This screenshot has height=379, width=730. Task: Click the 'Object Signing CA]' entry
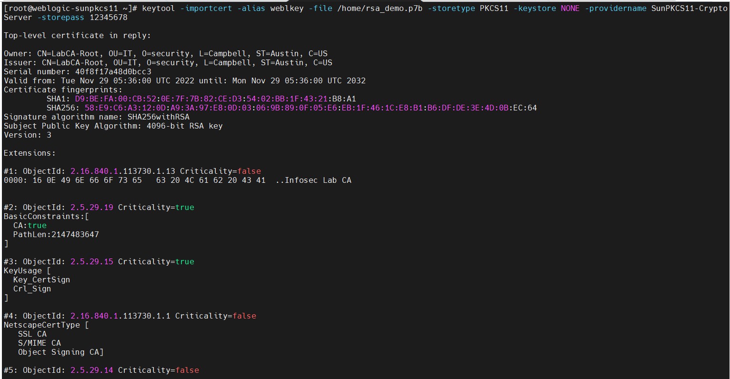coord(61,352)
